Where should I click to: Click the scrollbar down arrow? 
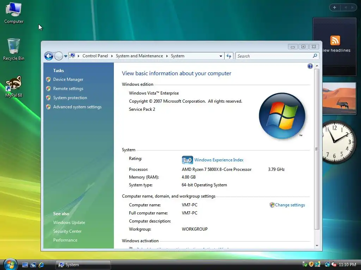click(317, 245)
